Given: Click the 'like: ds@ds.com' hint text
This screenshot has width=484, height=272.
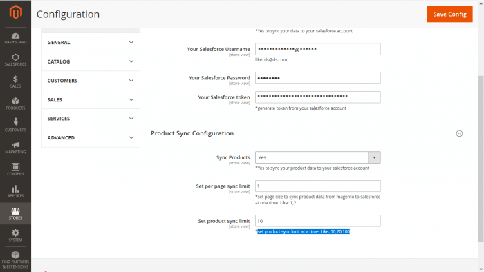Looking at the screenshot, I should click(x=271, y=60).
